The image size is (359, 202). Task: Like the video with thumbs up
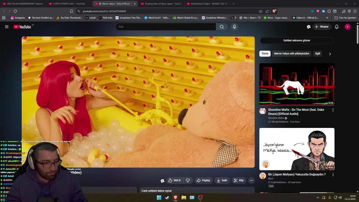[174, 180]
